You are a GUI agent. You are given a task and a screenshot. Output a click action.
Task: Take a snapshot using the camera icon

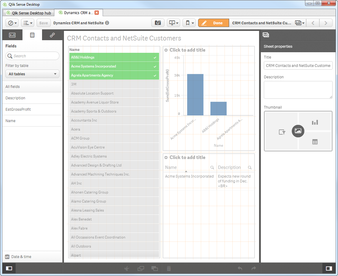[158, 22]
